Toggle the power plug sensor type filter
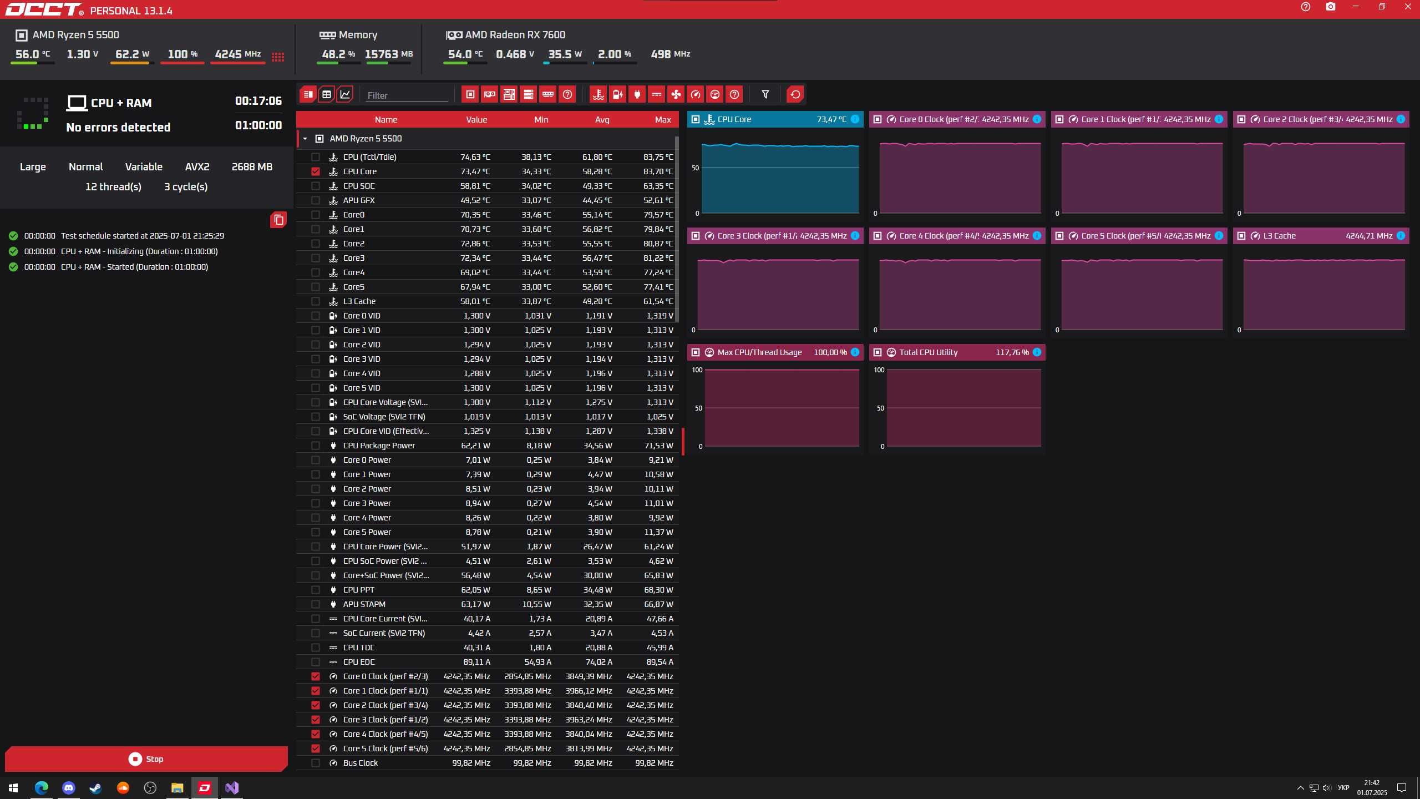1420x799 pixels. pos(637,94)
